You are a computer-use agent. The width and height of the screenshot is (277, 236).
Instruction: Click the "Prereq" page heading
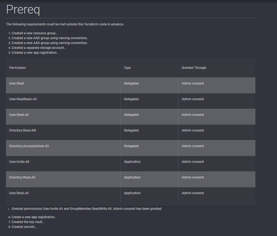[23, 9]
